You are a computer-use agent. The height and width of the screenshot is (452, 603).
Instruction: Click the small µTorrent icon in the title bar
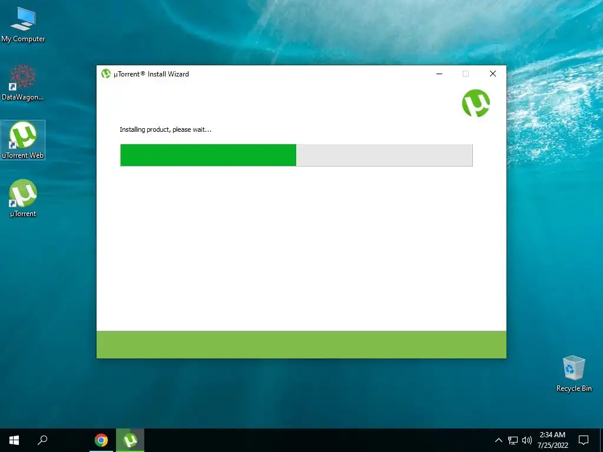pos(106,74)
